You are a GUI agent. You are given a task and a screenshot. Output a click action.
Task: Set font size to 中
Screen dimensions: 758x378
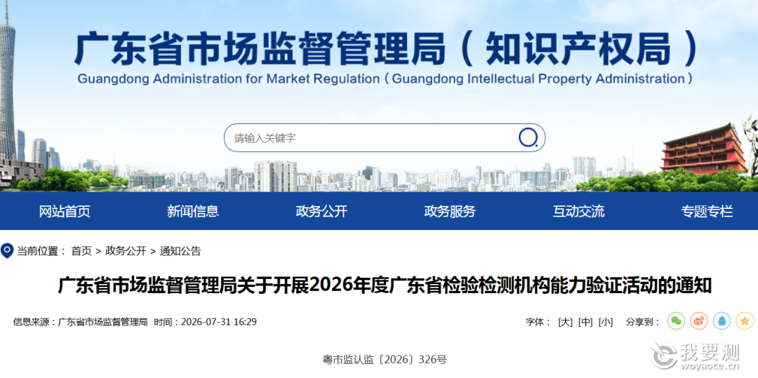[x=585, y=322]
